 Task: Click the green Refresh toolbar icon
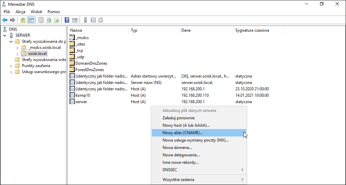pyautogui.click(x=49, y=20)
